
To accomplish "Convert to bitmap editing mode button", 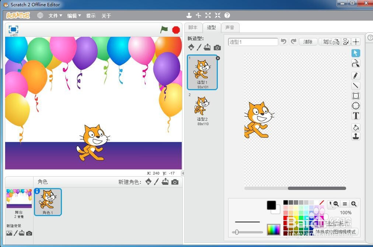I will click(x=336, y=232).
